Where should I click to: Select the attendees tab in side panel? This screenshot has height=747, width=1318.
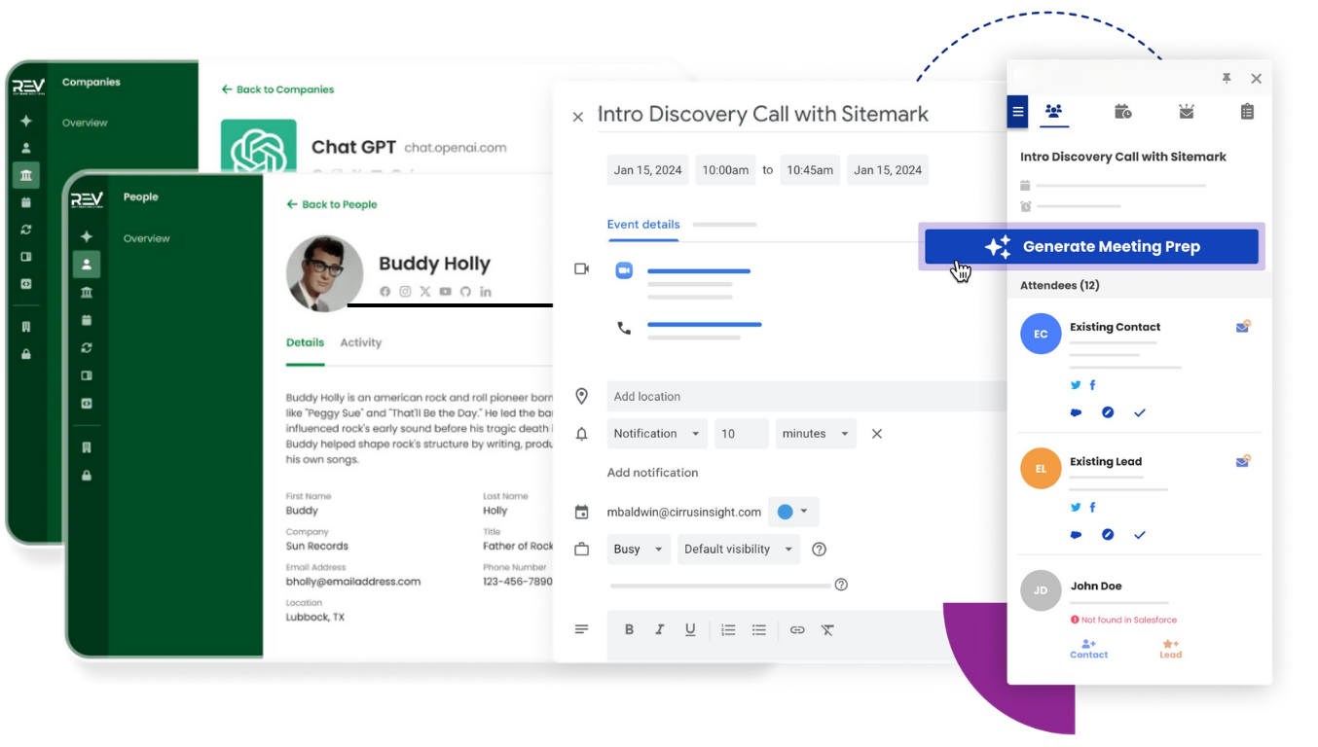(x=1053, y=112)
